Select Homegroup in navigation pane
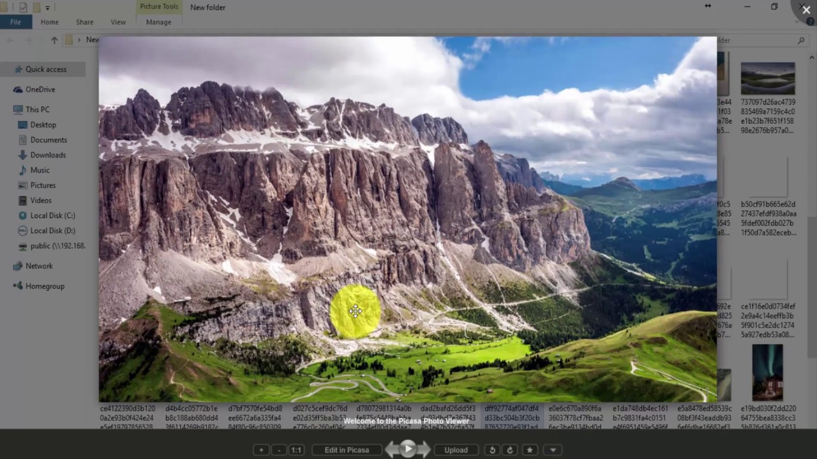This screenshot has width=817, height=459. coord(45,286)
